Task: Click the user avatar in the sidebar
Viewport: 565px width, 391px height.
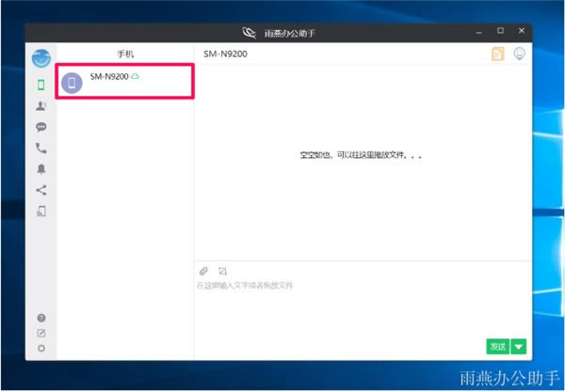Action: (41, 58)
